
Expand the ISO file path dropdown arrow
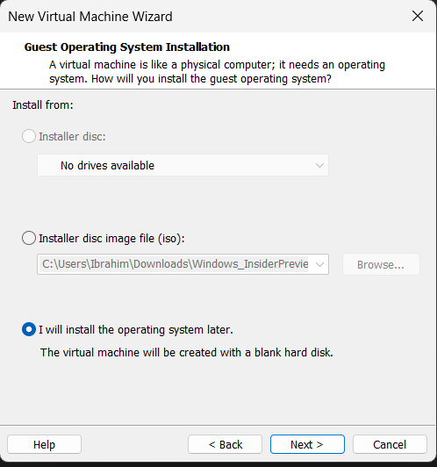point(319,264)
